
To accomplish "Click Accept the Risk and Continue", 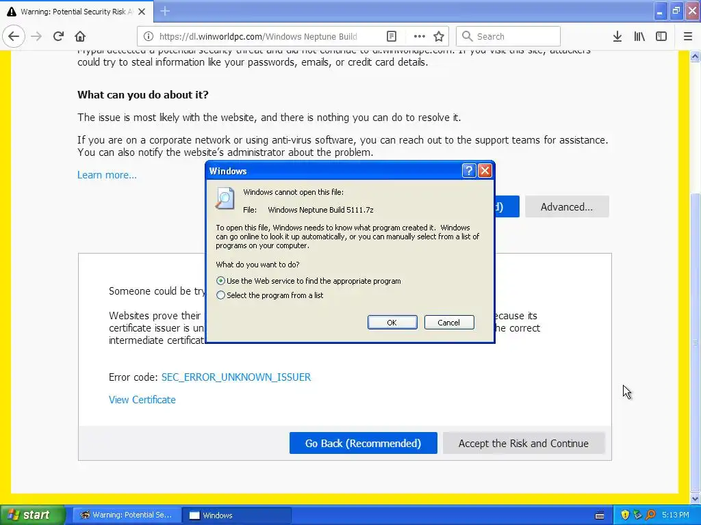I will tap(524, 443).
